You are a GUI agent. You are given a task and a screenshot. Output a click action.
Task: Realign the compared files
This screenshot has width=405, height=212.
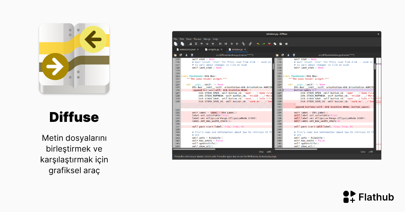[x=190, y=44]
